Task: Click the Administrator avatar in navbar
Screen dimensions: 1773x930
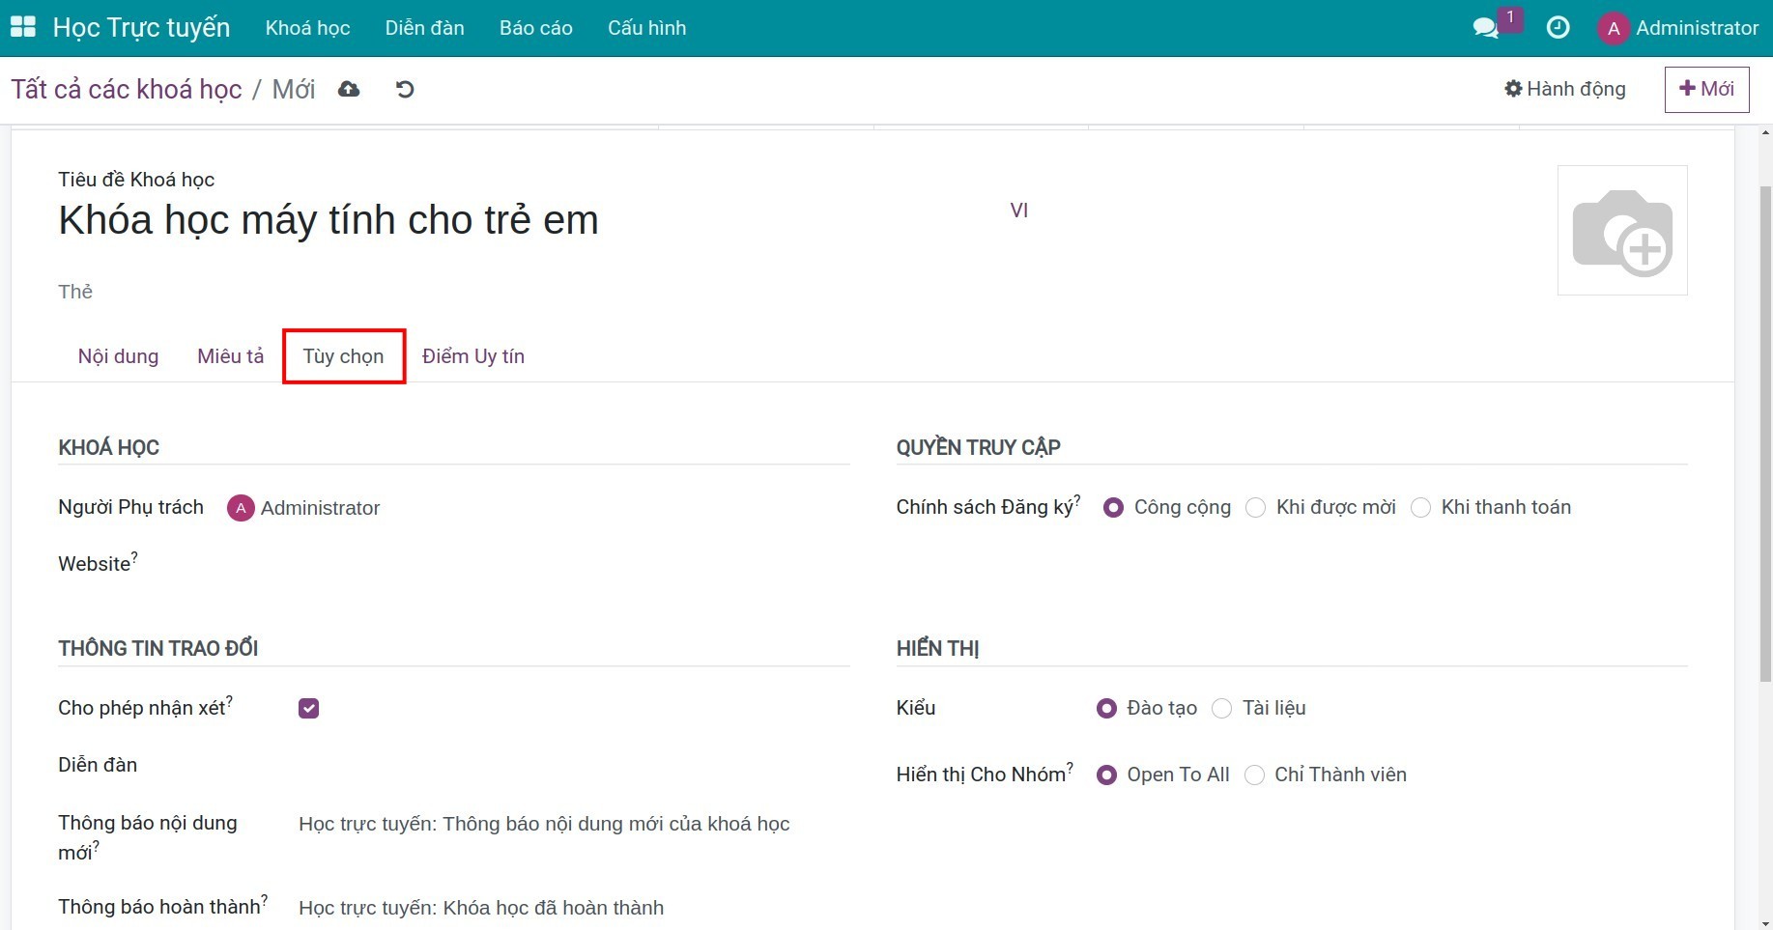Action: coord(1613,28)
